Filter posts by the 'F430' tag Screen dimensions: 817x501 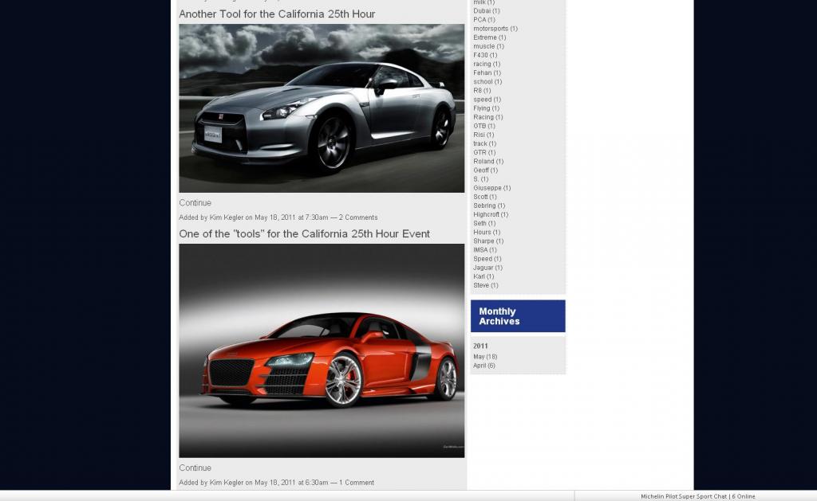point(480,55)
